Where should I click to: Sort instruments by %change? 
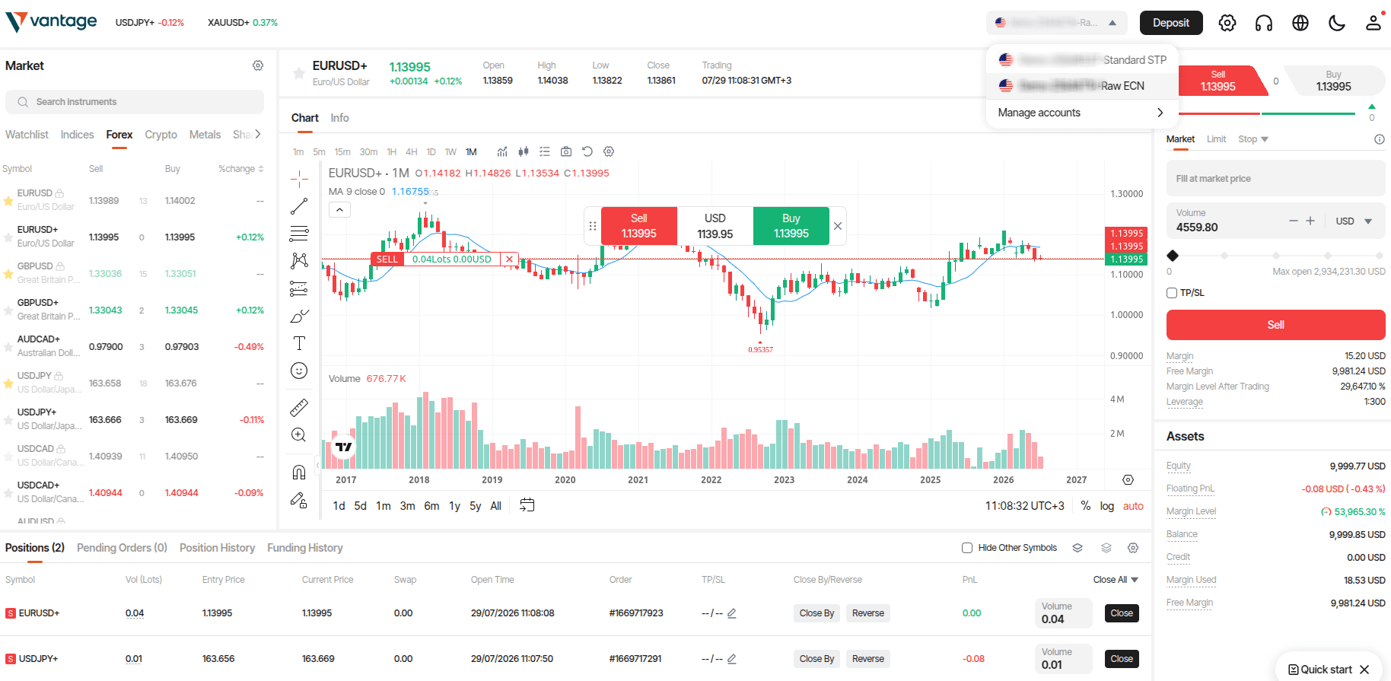click(241, 169)
